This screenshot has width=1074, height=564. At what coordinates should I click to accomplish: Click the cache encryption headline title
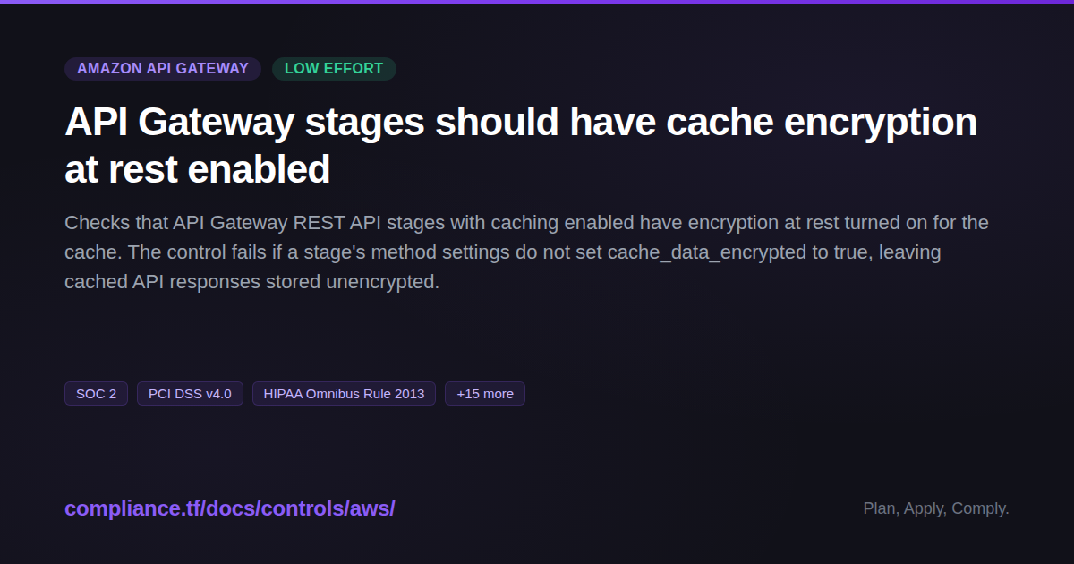point(521,145)
